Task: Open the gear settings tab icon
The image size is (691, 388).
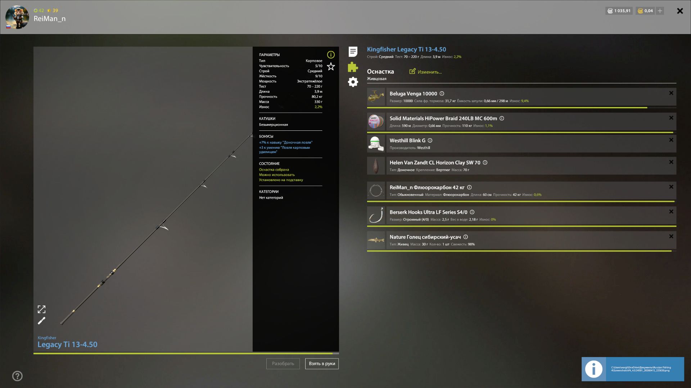Action: [x=353, y=82]
